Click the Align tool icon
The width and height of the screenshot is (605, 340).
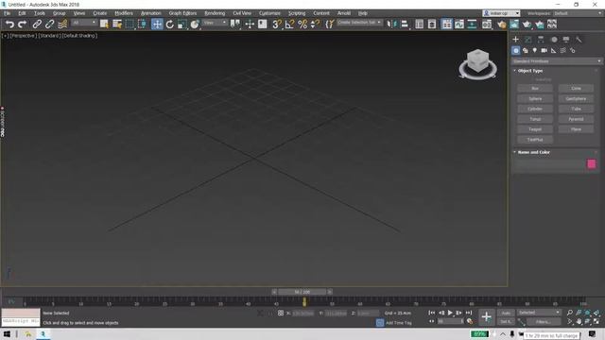coord(405,25)
